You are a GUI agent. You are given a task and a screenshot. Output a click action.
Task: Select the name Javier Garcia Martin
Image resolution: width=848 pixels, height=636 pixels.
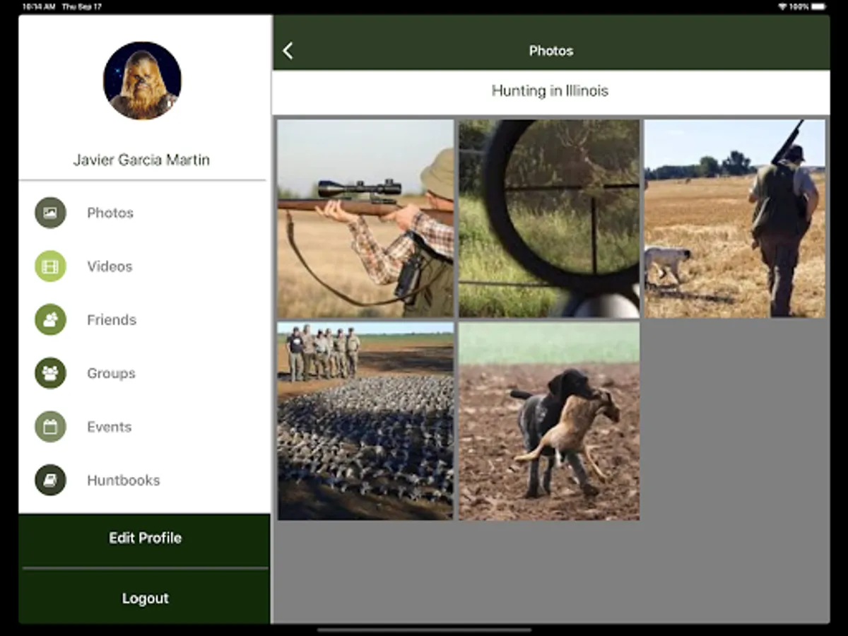click(x=141, y=160)
